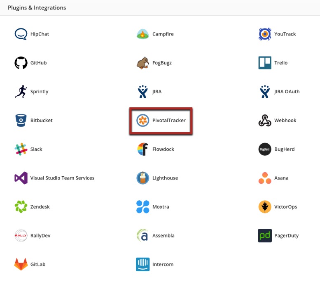Image resolution: width=320 pixels, height=282 pixels.
Task: Select the Sprintly text link
Action: [39, 92]
